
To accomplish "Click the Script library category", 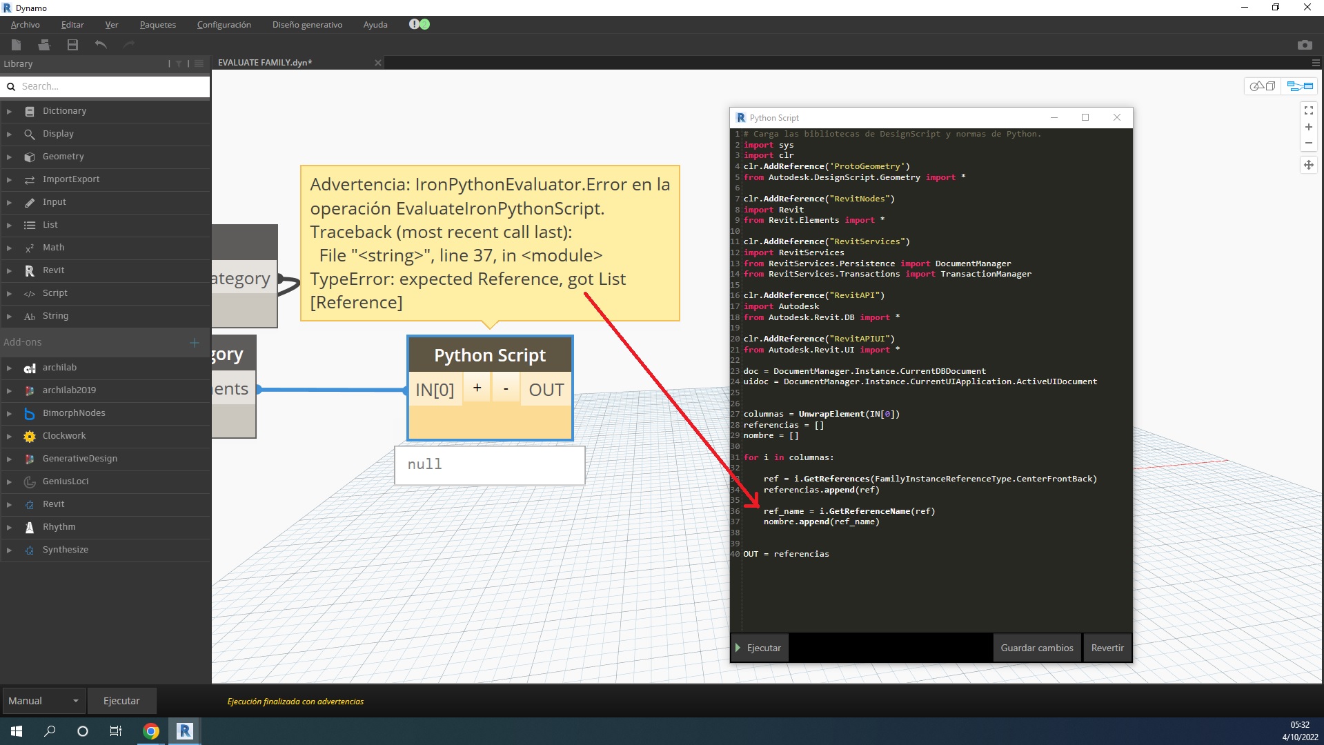I will coord(106,293).
